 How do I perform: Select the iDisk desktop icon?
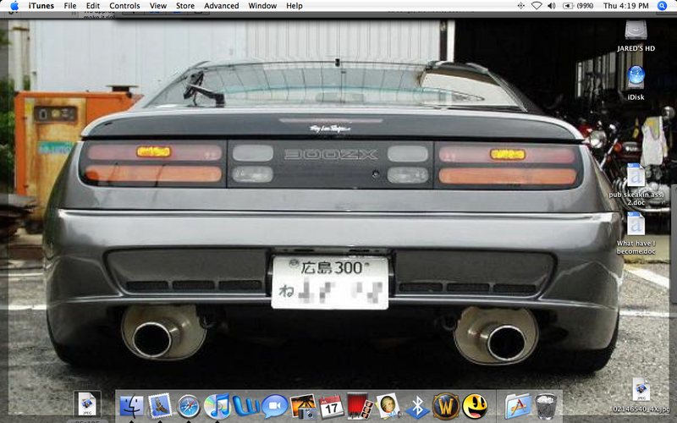tap(636, 78)
